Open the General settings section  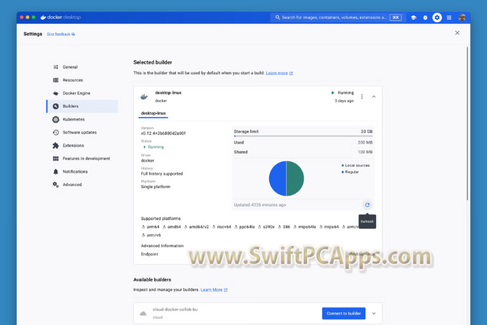(83, 67)
